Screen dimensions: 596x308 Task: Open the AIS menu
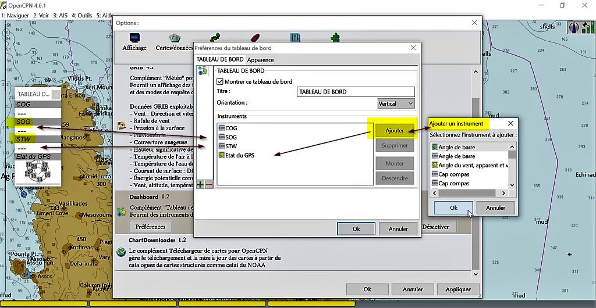[x=61, y=16]
